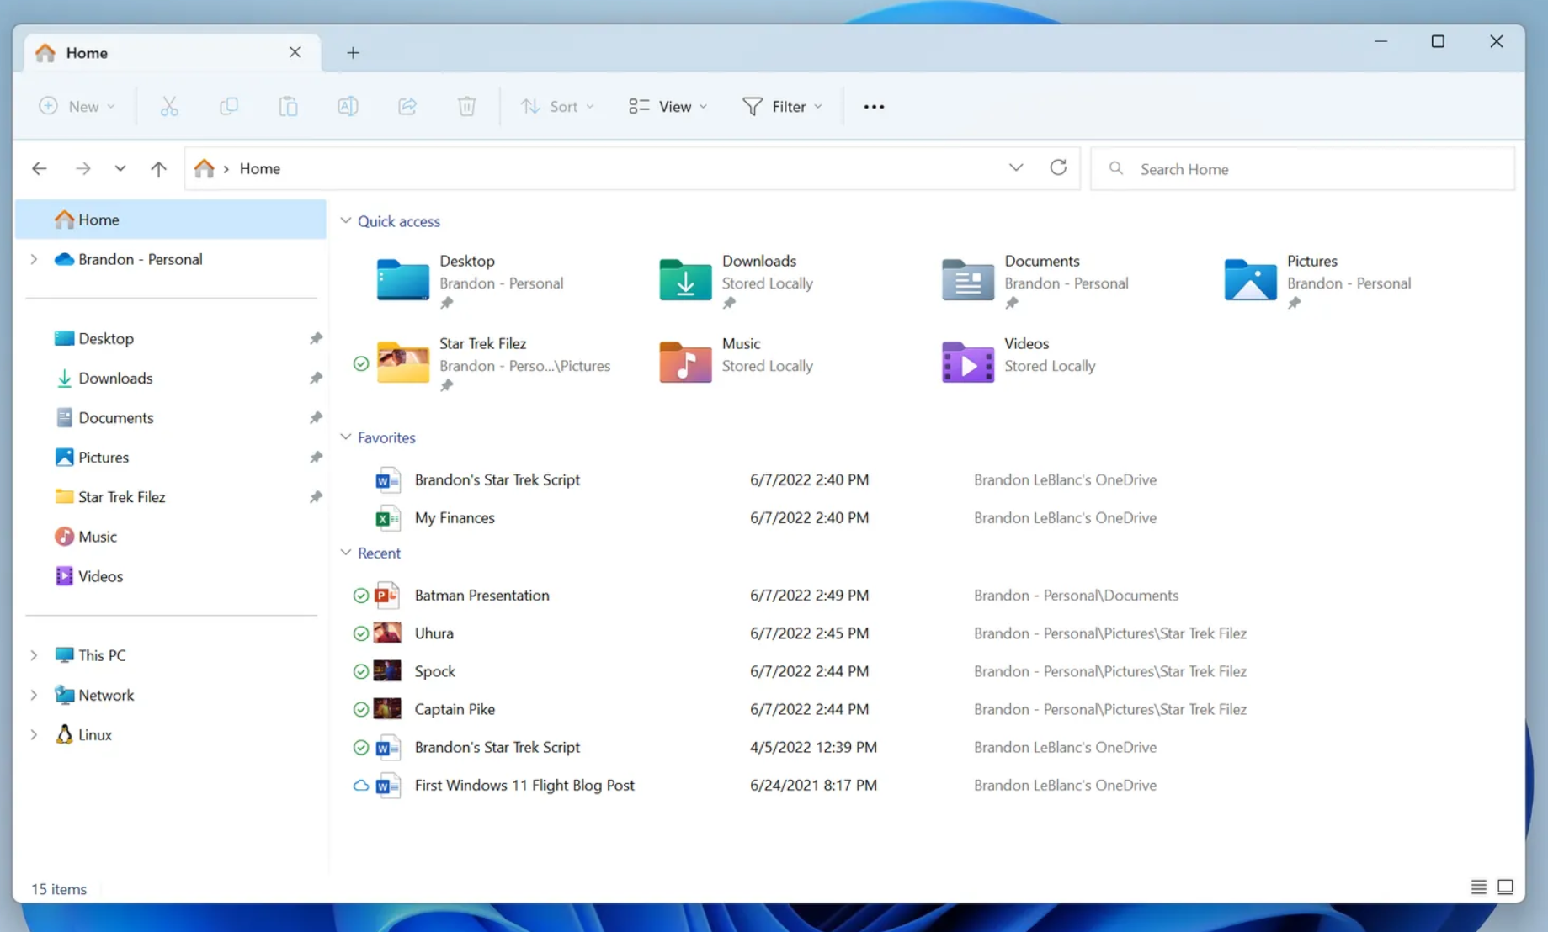This screenshot has height=932, width=1548.
Task: Go back with the left arrow
Action: click(40, 168)
